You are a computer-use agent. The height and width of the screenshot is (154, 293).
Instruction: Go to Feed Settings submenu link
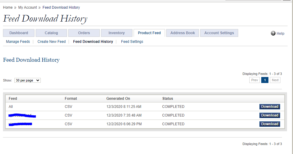[132, 42]
